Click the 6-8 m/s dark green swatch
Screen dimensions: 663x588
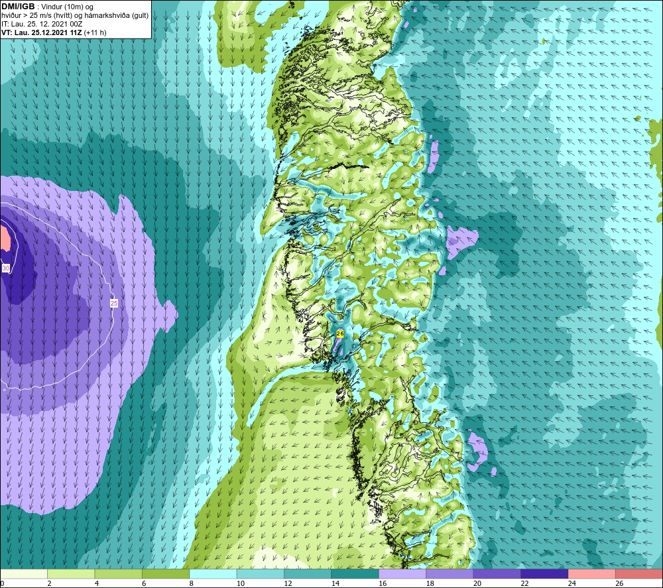166,573
